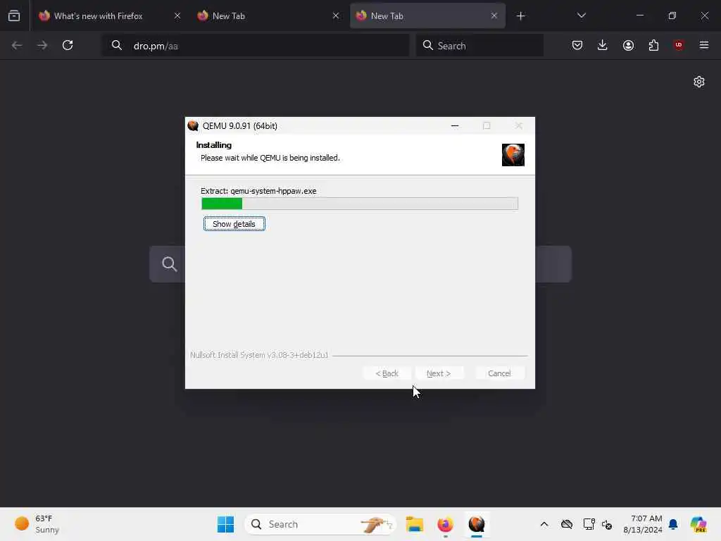Click the dro.pm/aa address bar

[255, 46]
